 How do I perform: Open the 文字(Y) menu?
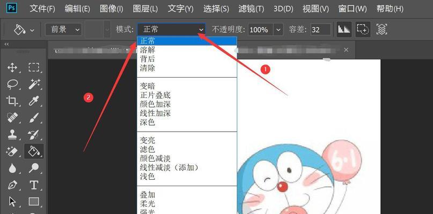click(x=181, y=9)
